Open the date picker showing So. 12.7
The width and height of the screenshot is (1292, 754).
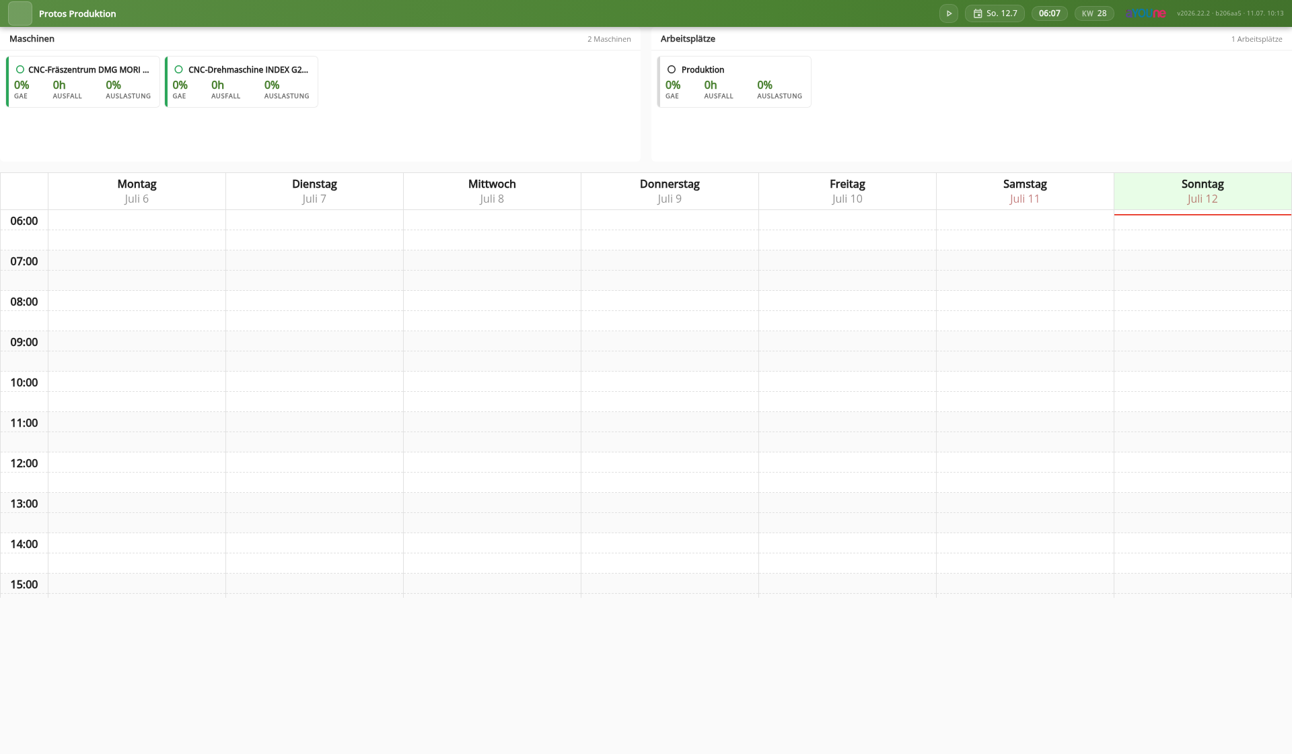[995, 13]
